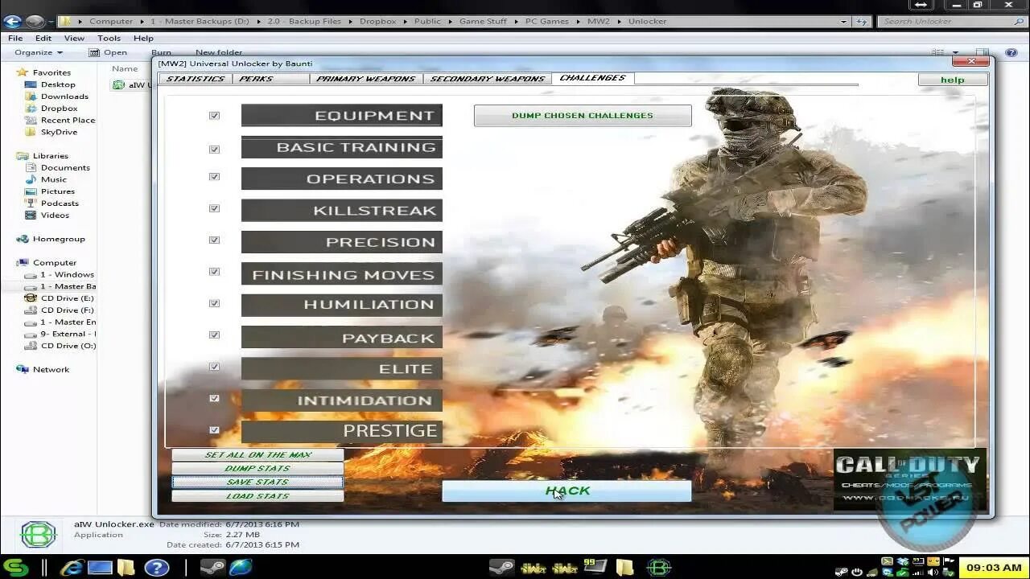This screenshot has width=1030, height=579.
Task: Click the address bar refresh icon
Action: 863,22
